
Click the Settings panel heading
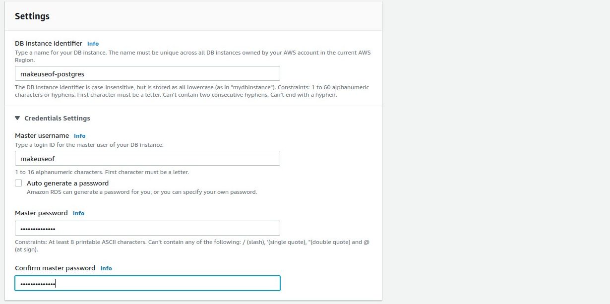(32, 16)
